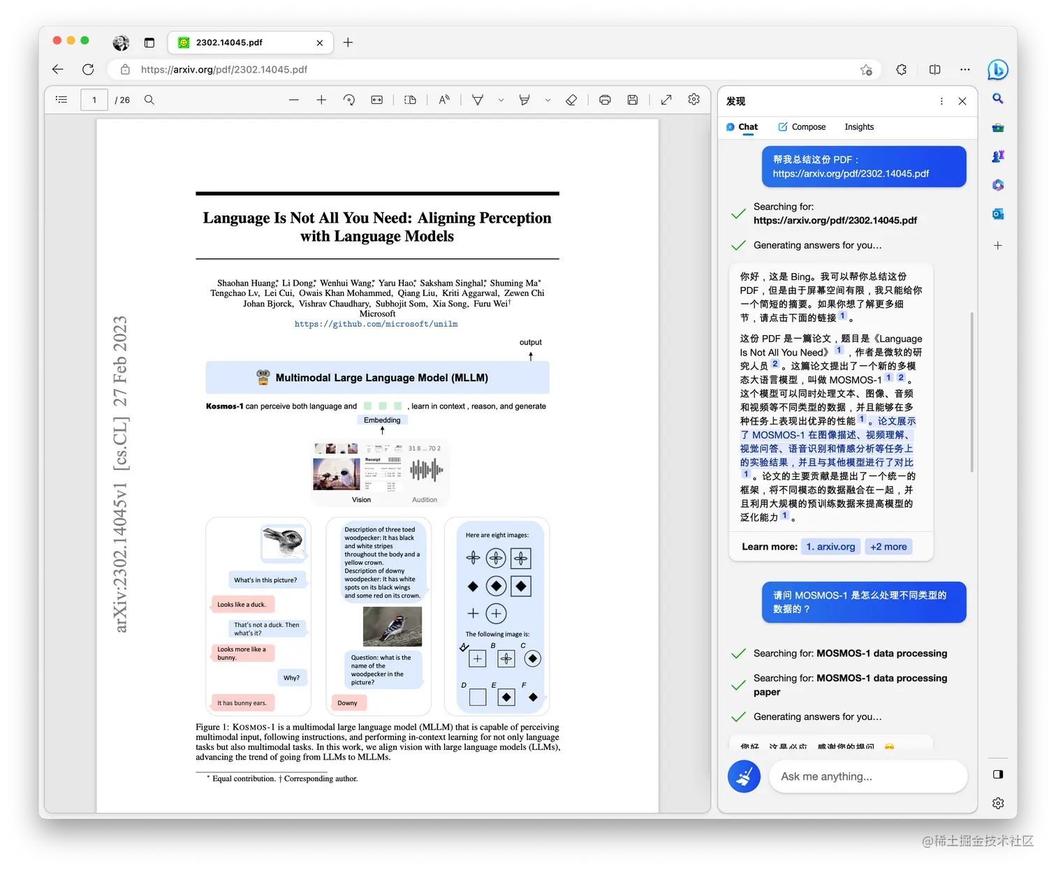Viewport: 1056px width, 870px height.
Task: Expand highlight tool color dropdown
Action: pos(548,100)
